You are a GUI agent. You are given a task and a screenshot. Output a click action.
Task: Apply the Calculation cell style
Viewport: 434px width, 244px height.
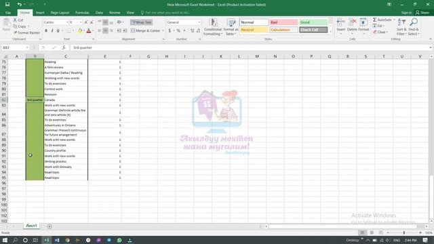pyautogui.click(x=283, y=30)
